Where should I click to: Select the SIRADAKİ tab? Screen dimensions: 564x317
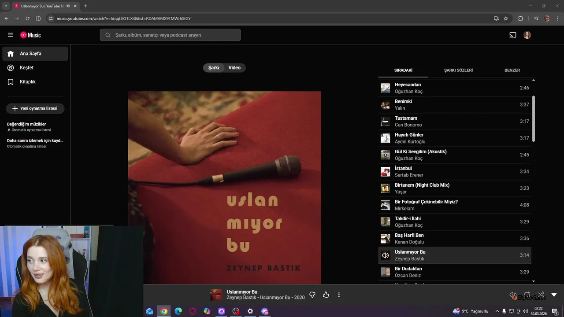[x=403, y=70]
